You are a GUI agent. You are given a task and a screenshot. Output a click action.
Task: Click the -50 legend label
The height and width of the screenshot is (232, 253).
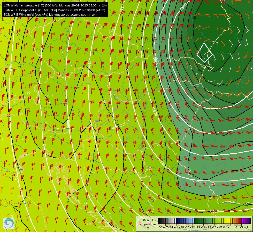(160, 228)
